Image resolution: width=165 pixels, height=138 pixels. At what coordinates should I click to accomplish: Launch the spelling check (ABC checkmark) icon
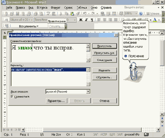48,13
